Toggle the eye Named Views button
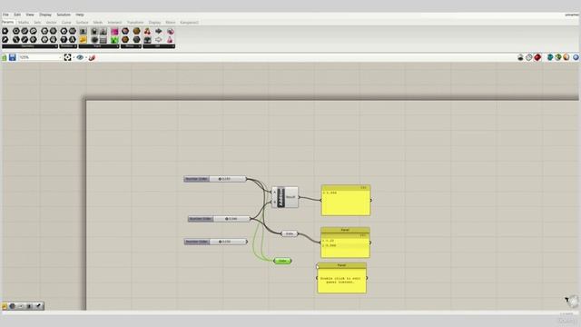The image size is (581, 327). click(x=80, y=57)
